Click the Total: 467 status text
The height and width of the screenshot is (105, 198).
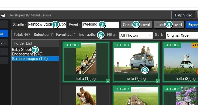coord(22,34)
